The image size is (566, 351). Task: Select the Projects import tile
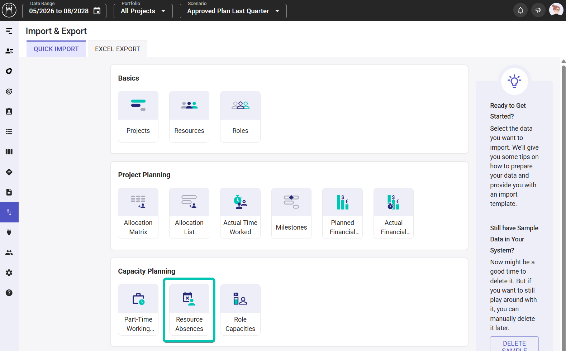pos(138,117)
